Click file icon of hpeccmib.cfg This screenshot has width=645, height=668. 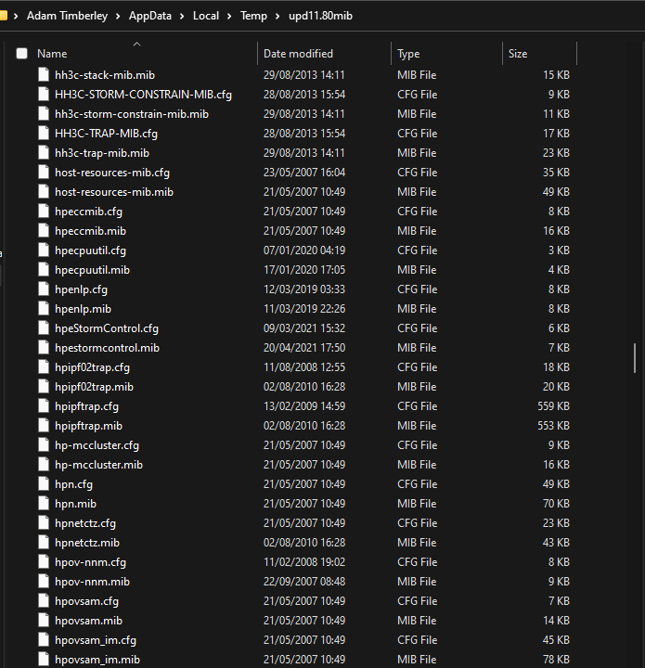[44, 212]
